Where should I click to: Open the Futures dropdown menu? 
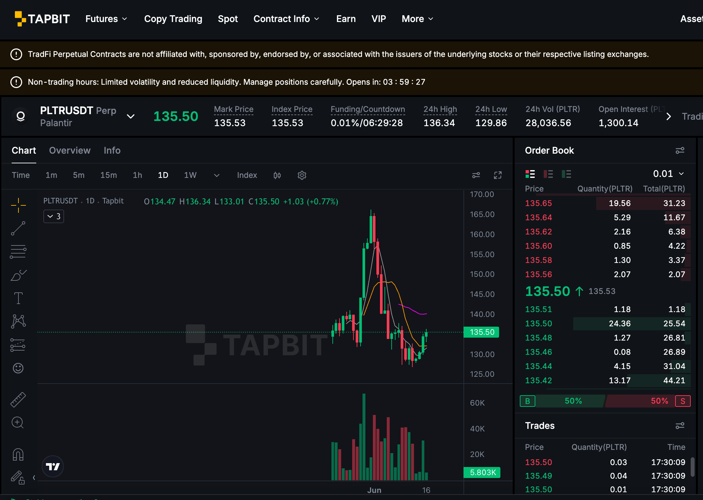[106, 19]
